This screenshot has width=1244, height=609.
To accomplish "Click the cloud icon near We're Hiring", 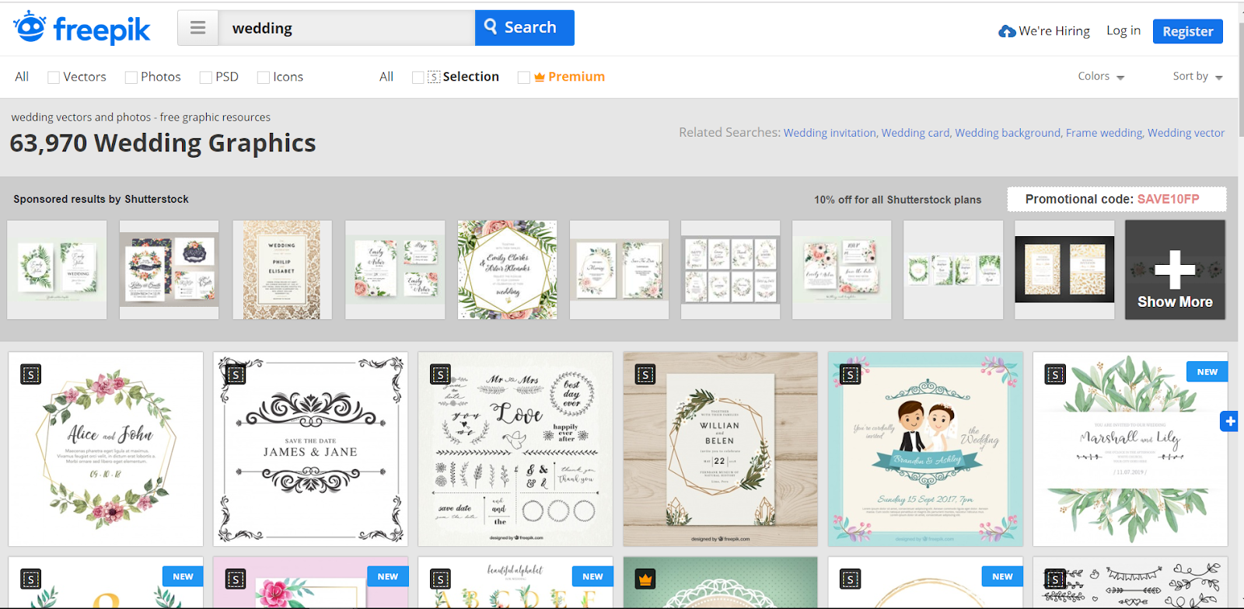I will 1007,31.
